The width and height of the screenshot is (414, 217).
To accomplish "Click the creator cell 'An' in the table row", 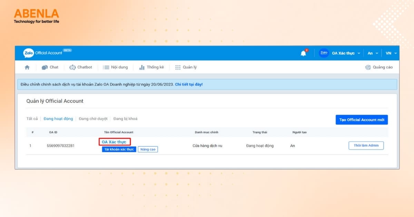I will coord(293,146).
